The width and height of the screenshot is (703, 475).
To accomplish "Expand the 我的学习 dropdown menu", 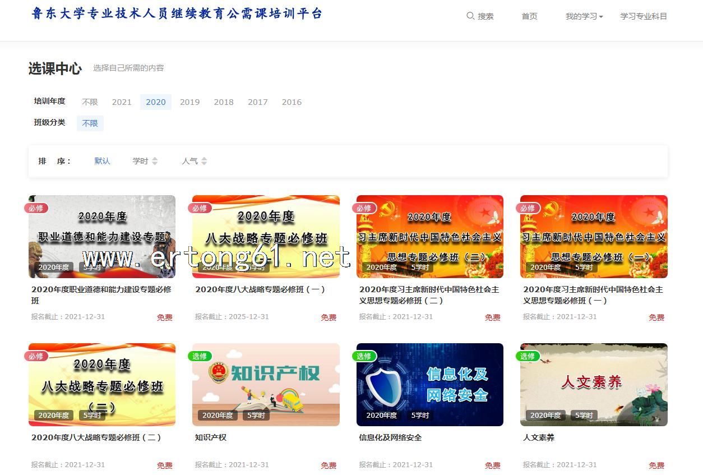I will coord(584,16).
